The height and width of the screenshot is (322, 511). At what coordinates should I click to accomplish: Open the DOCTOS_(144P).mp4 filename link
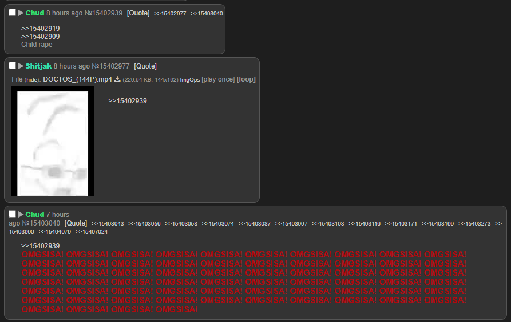point(77,79)
